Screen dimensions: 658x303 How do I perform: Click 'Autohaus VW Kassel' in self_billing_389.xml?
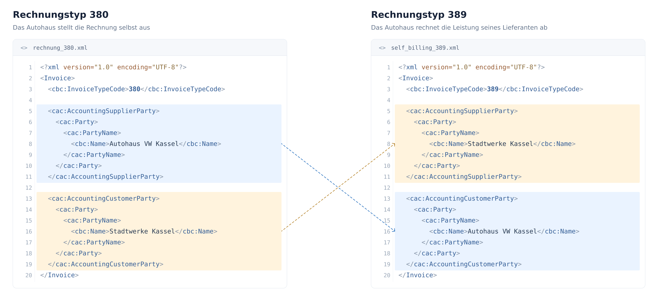[502, 231]
